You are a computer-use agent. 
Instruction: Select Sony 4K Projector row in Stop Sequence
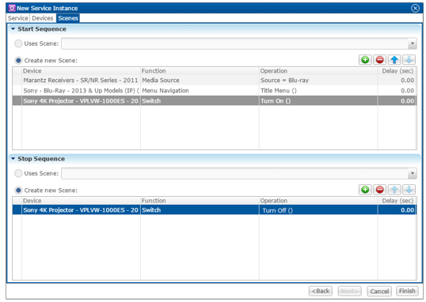point(215,210)
